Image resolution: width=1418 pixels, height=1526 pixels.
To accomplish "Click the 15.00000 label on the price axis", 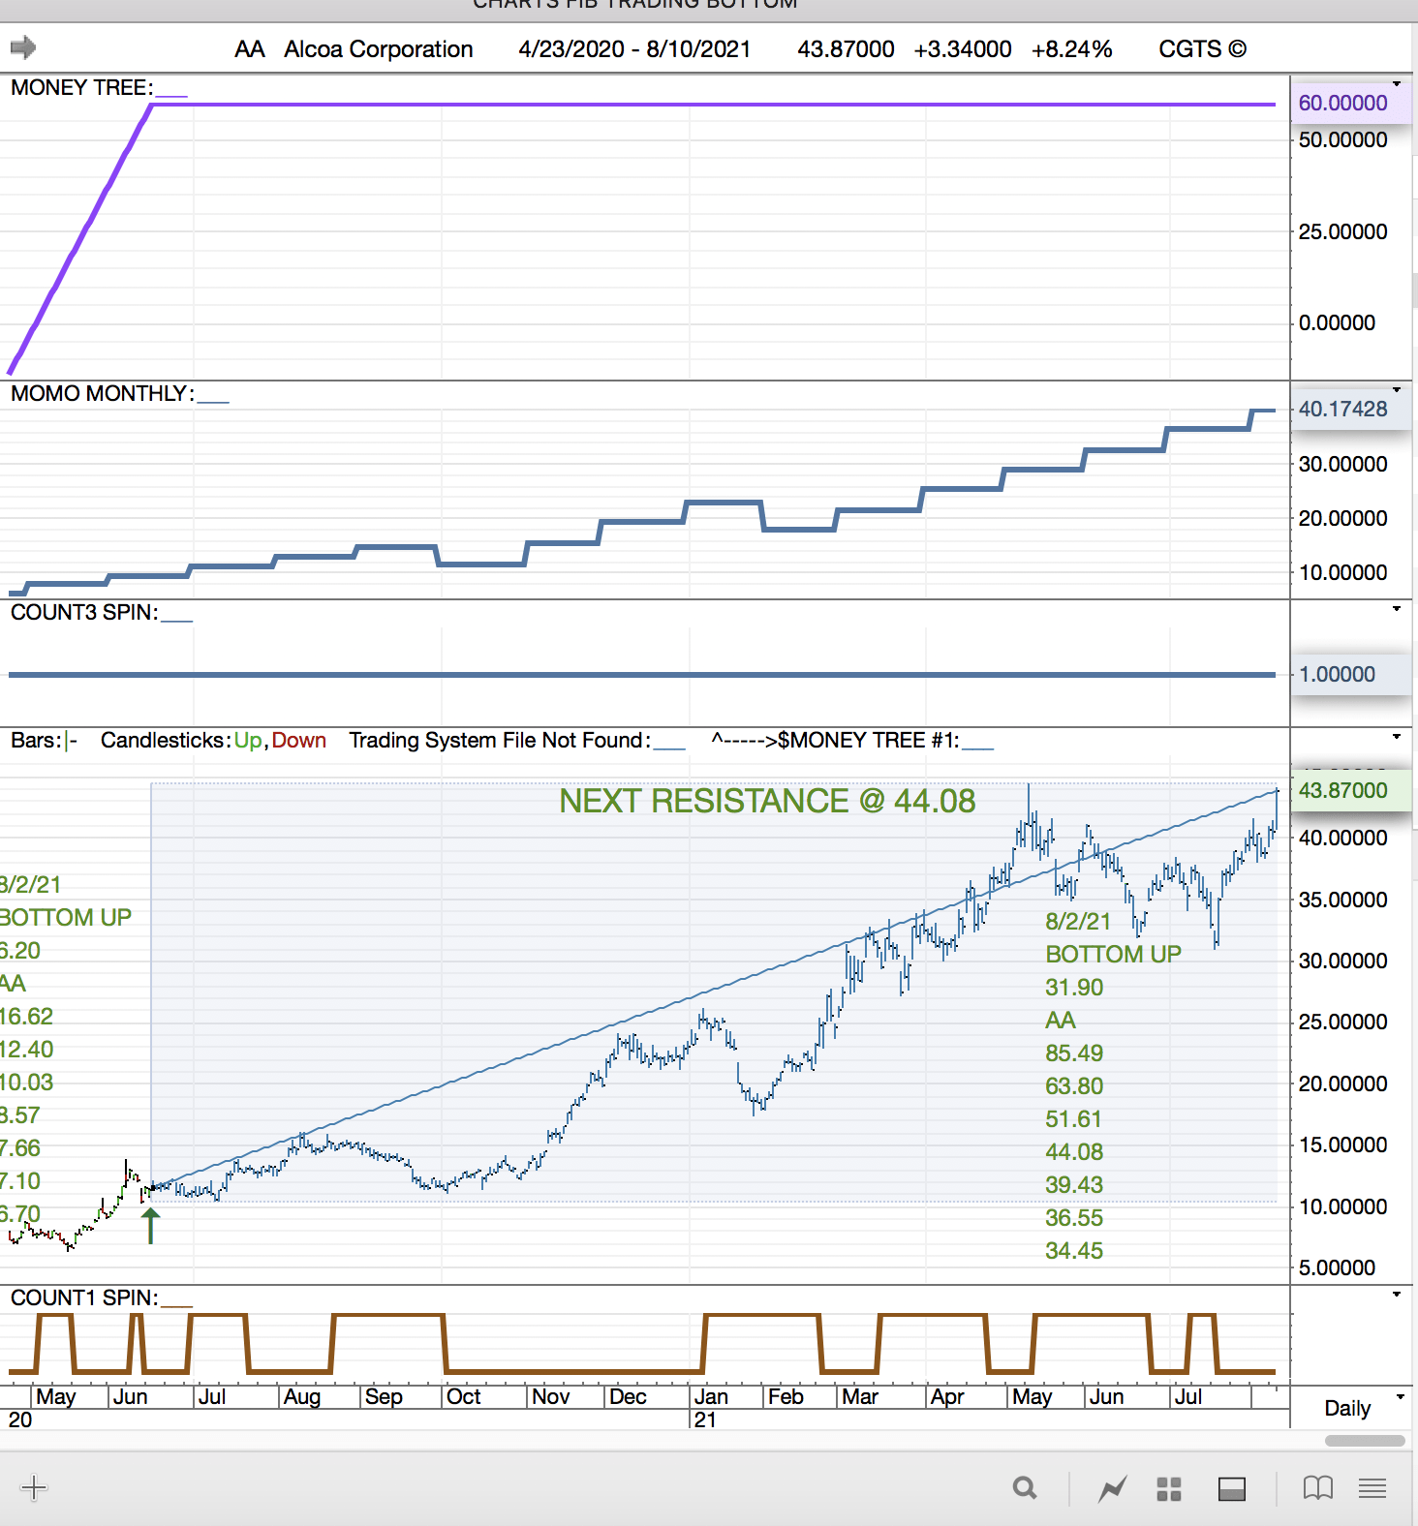I will click(x=1342, y=1145).
